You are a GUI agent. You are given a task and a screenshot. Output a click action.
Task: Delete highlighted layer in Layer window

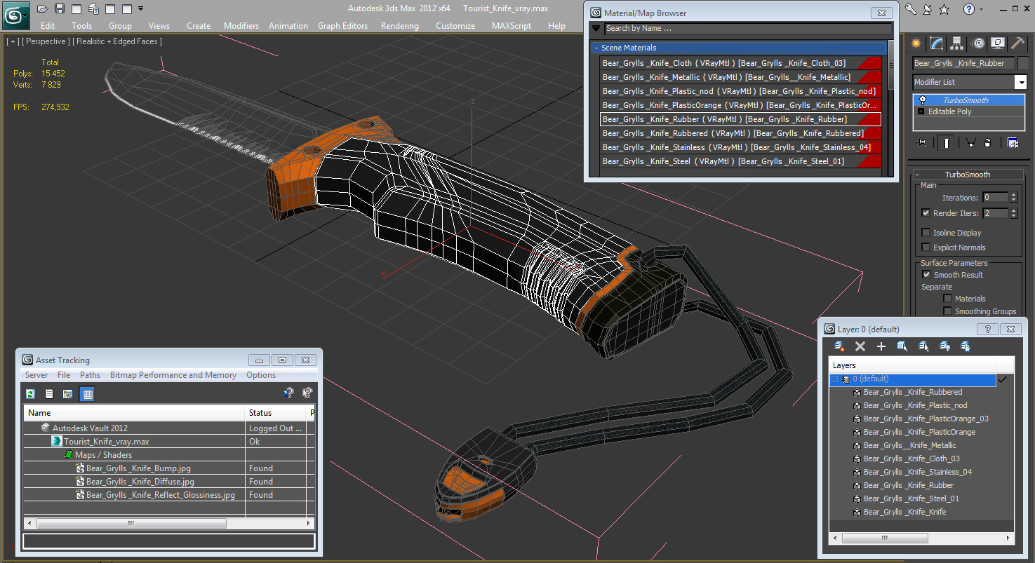click(860, 346)
